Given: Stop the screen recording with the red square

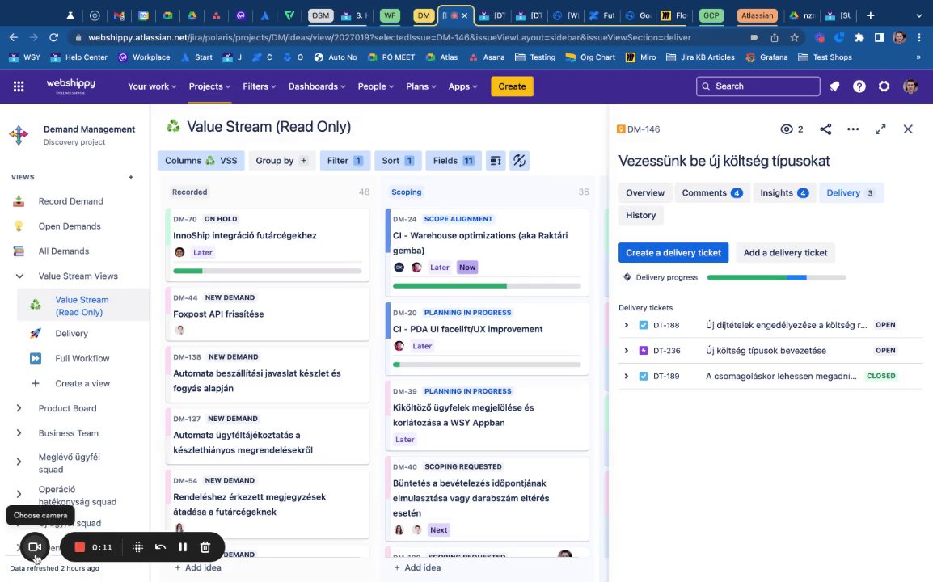Looking at the screenshot, I should (x=80, y=547).
